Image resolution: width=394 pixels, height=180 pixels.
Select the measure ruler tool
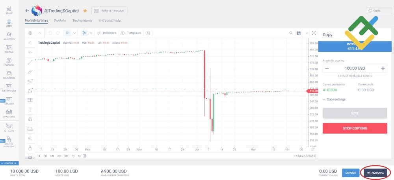pyautogui.click(x=30, y=129)
